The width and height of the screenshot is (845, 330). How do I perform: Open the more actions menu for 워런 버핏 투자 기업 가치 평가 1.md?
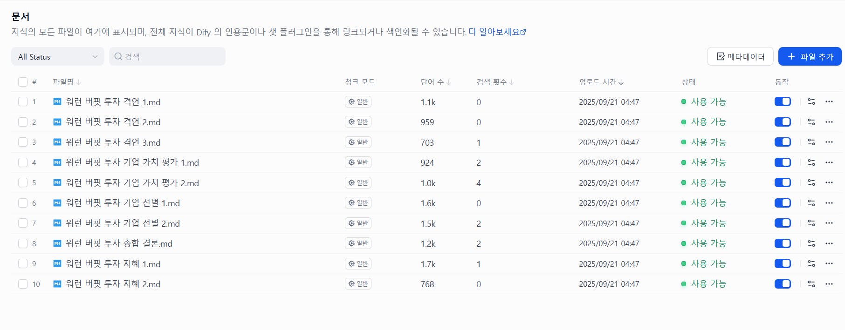(829, 162)
